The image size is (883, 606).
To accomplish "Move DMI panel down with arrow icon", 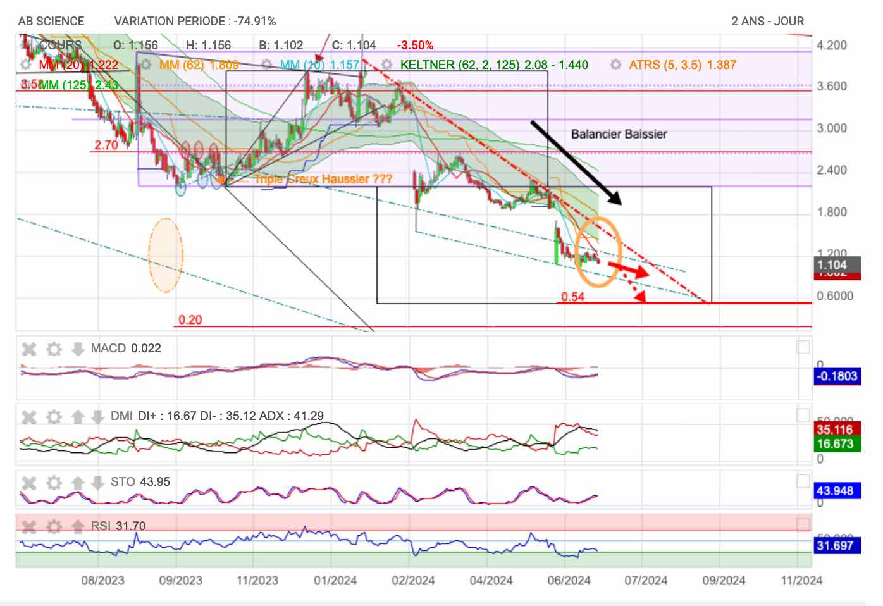I will click(97, 416).
